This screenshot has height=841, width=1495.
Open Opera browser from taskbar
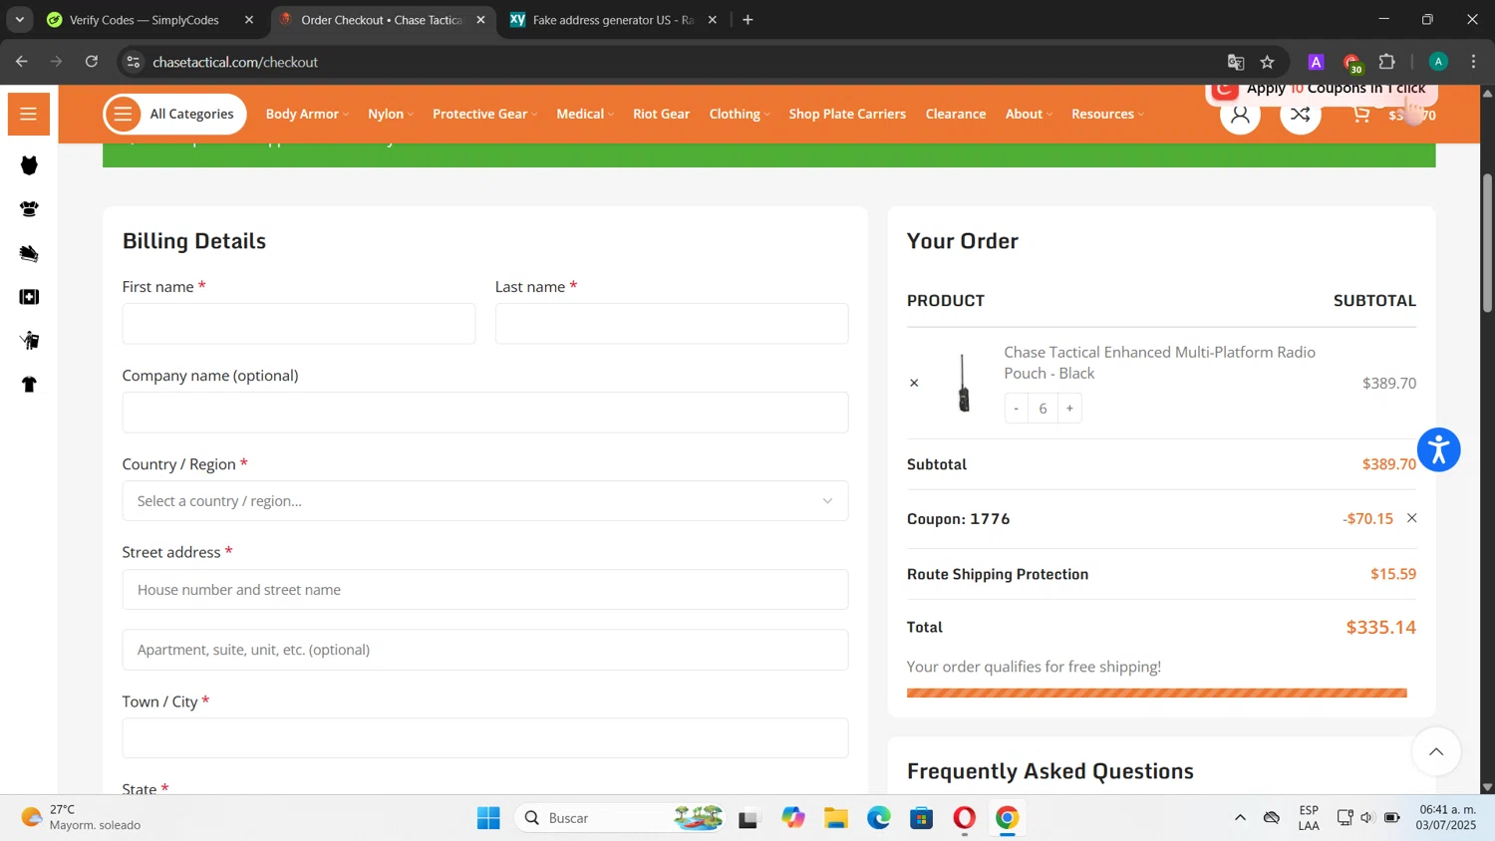click(964, 818)
